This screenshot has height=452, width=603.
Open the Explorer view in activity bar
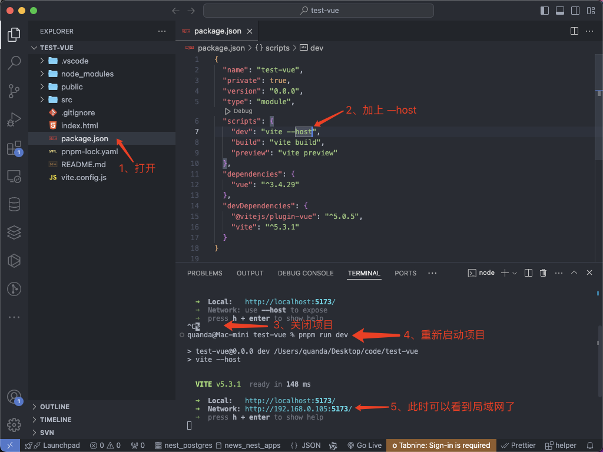point(14,35)
